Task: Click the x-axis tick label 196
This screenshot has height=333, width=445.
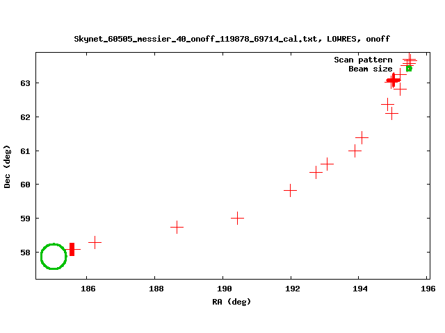Action: 428,289
